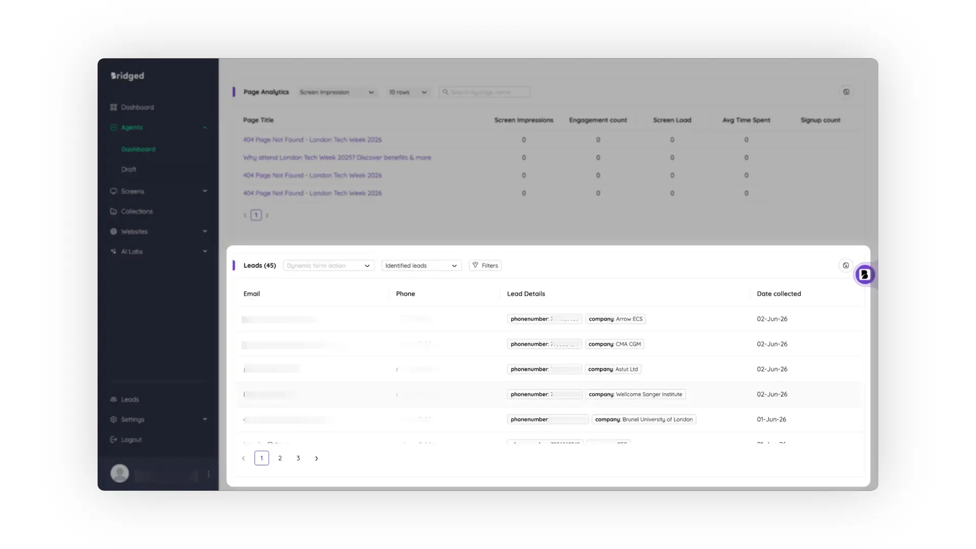
Task: Click the 01-Jun-26 date cell
Action: [x=771, y=419]
